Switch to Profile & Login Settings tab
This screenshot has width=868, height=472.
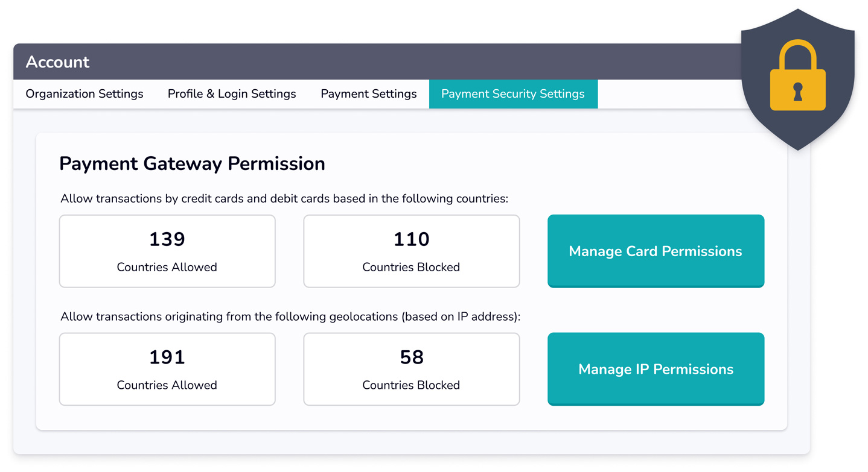(x=232, y=94)
